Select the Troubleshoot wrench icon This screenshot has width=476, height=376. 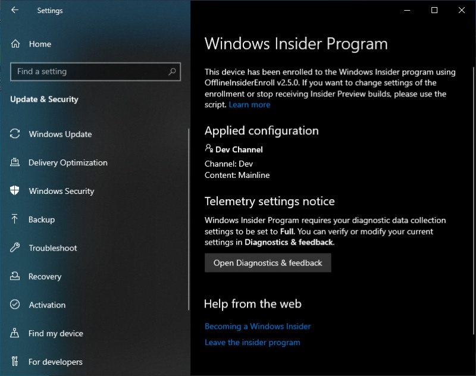point(14,248)
